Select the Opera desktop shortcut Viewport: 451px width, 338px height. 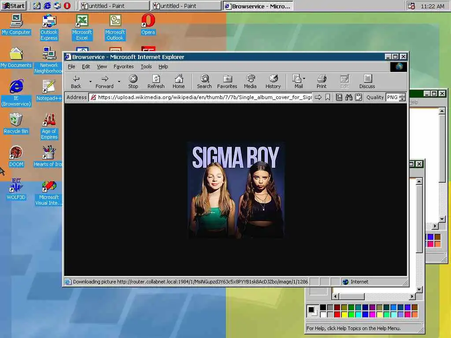click(x=148, y=25)
